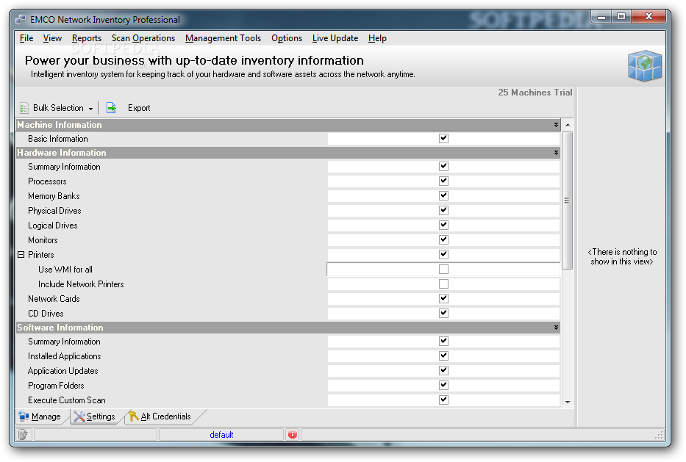Screen dimensions: 686x462
Task: Toggle Software Summary Information checkbox
Action: tap(443, 342)
